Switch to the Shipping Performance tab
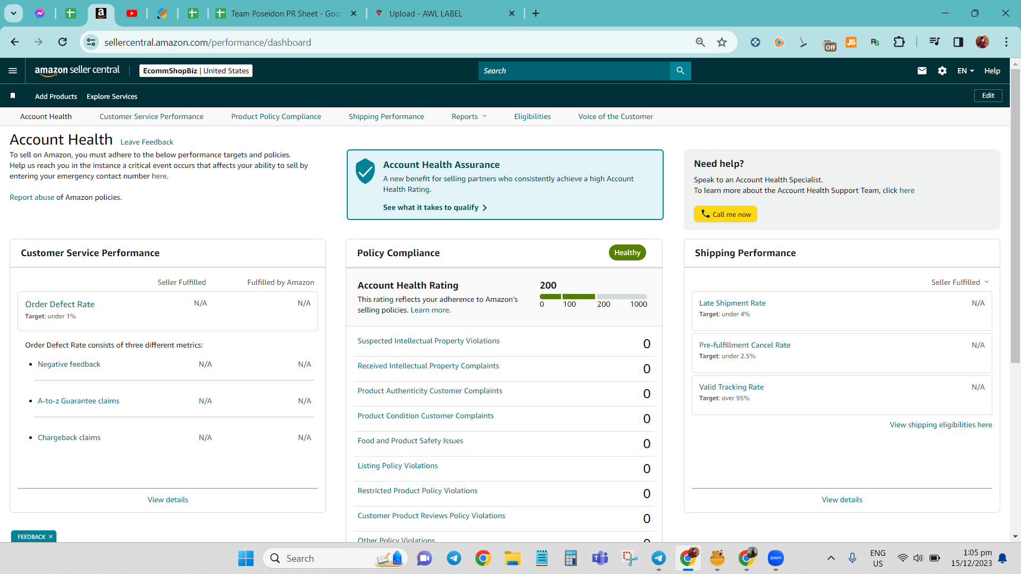The image size is (1021, 574). [386, 116]
